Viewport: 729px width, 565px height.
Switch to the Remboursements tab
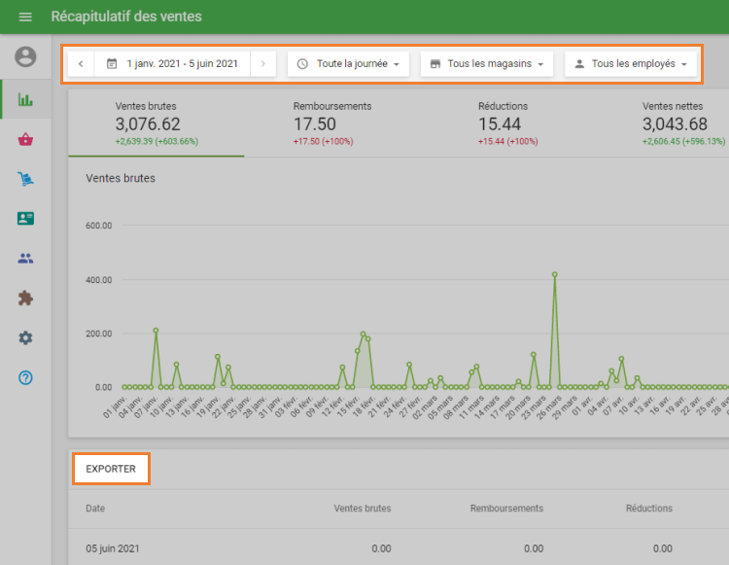[x=331, y=123]
